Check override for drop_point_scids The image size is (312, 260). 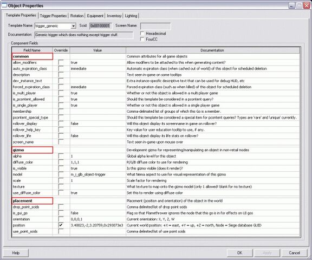[61, 207]
